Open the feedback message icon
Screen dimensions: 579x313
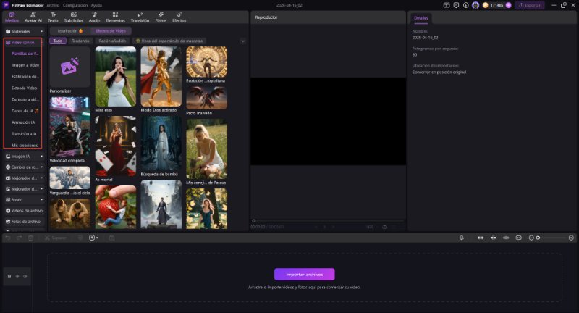(x=456, y=5)
